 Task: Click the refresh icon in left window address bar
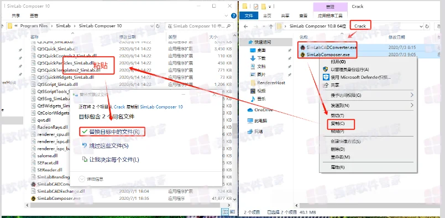pyautogui.click(x=158, y=26)
